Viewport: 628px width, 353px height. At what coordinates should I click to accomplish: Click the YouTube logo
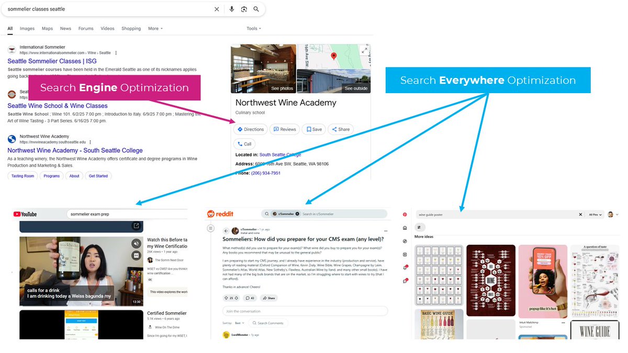(x=25, y=214)
